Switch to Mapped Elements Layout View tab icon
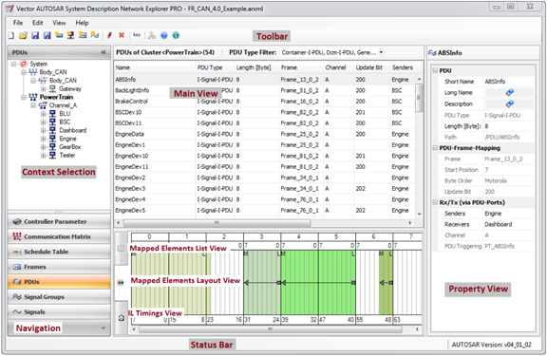547x356 pixels. click(121, 283)
